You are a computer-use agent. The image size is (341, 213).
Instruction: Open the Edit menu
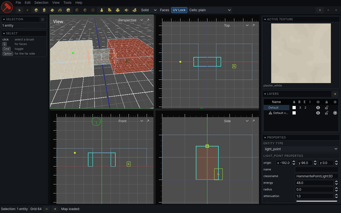(27, 3)
